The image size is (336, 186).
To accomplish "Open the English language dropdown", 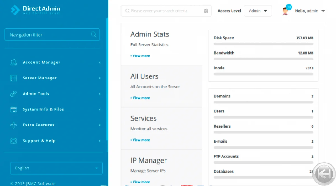I will [56, 168].
